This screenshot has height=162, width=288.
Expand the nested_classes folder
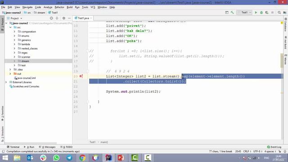(14, 49)
